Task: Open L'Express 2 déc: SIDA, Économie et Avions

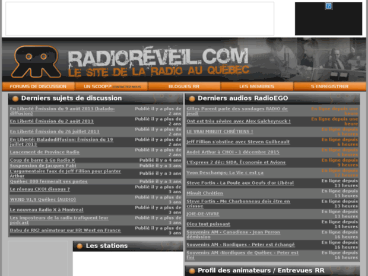Action: tap(236, 162)
